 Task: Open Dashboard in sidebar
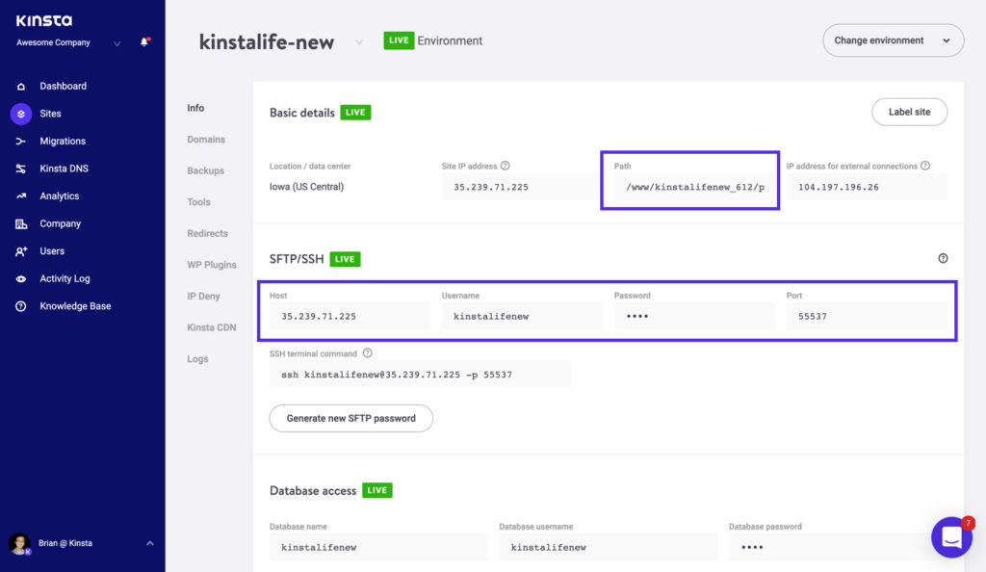click(x=63, y=86)
